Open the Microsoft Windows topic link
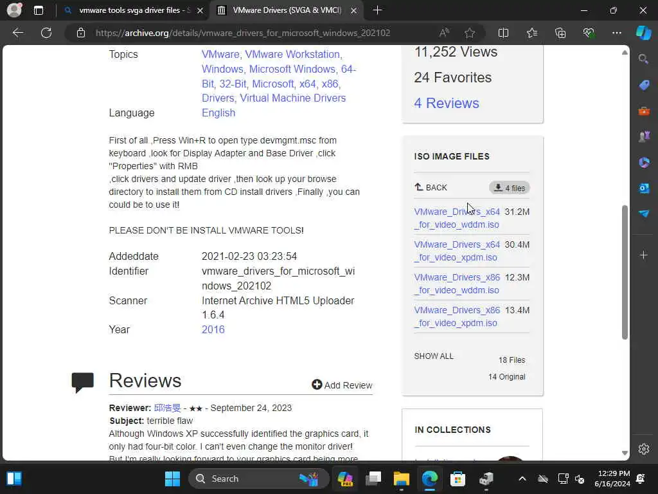658x494 pixels. click(x=292, y=69)
